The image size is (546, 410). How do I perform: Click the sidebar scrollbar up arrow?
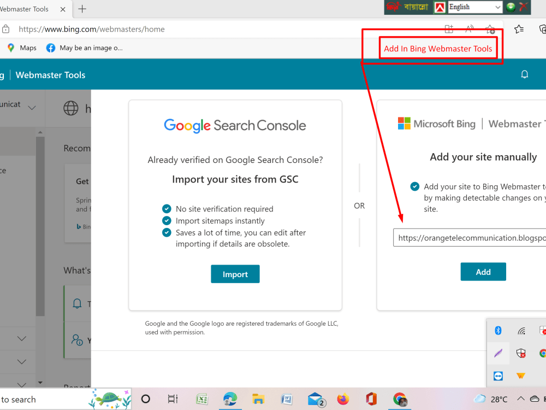[40, 132]
